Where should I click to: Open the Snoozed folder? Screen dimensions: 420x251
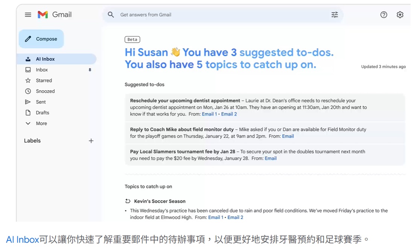(45, 91)
